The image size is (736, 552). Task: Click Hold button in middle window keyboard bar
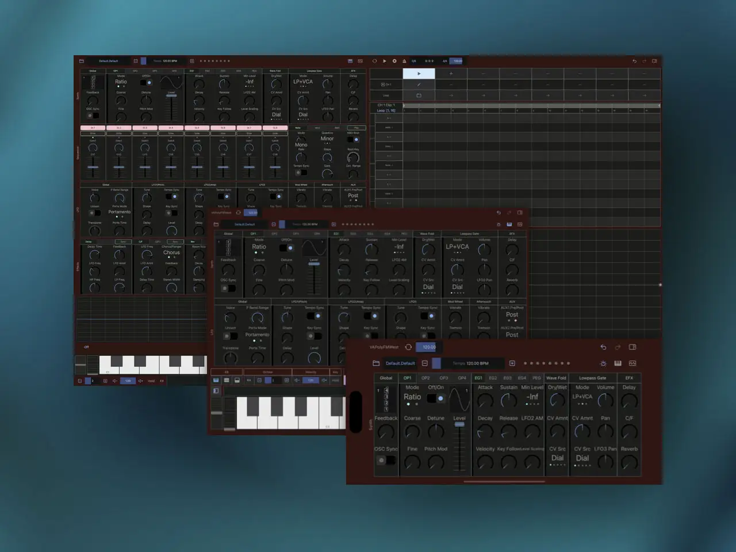click(x=336, y=380)
